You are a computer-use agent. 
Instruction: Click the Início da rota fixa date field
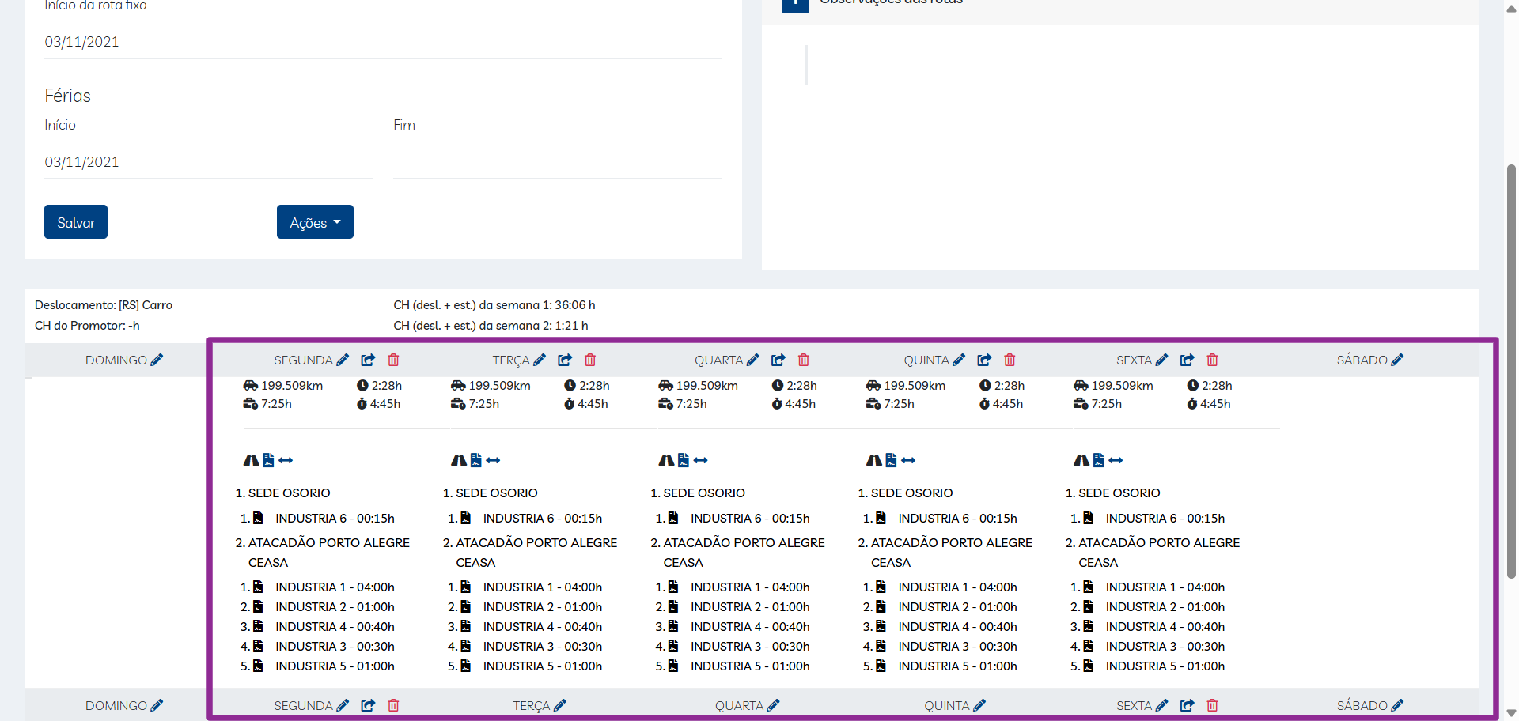pyautogui.click(x=382, y=42)
